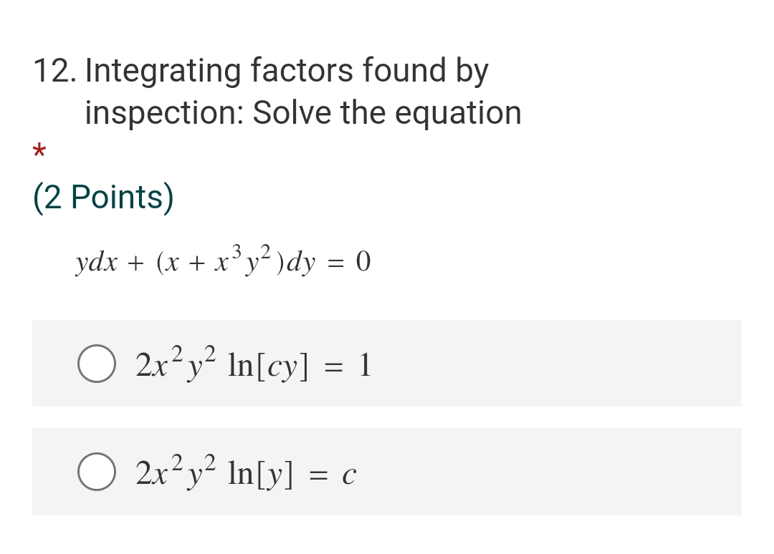Click the red required asterisk marker

(x=39, y=150)
